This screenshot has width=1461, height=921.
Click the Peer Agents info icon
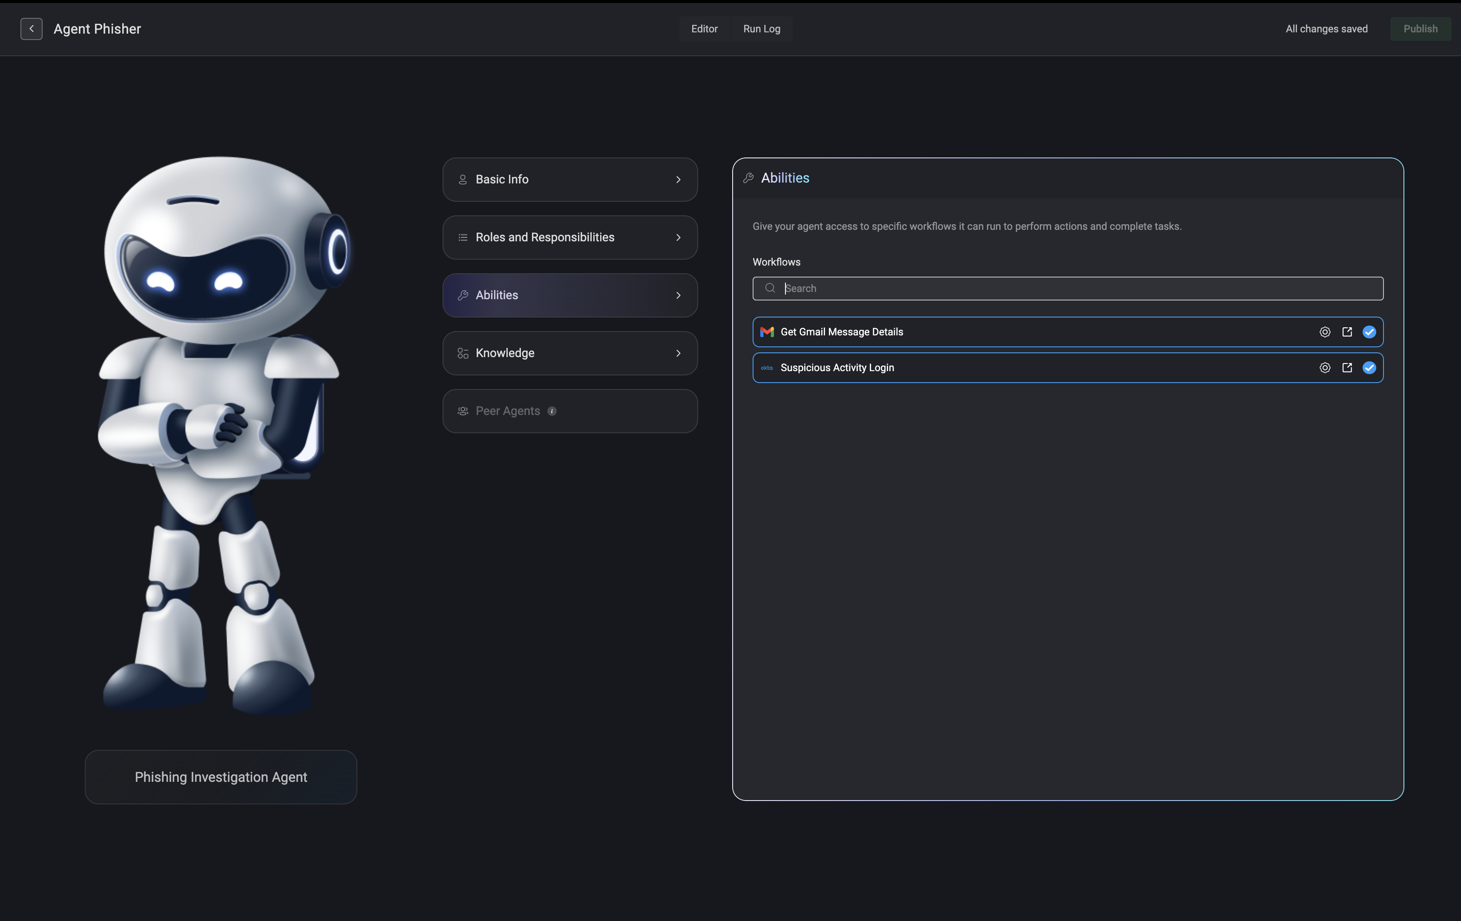[x=552, y=411]
